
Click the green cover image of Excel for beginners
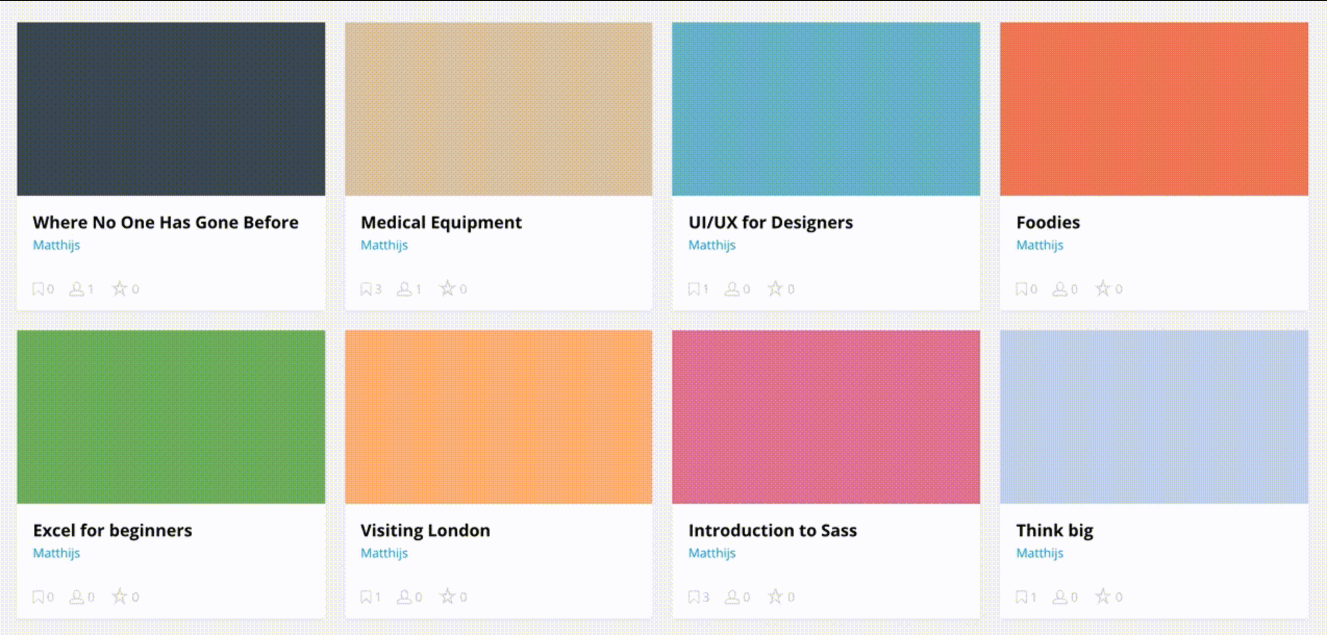tap(171, 416)
